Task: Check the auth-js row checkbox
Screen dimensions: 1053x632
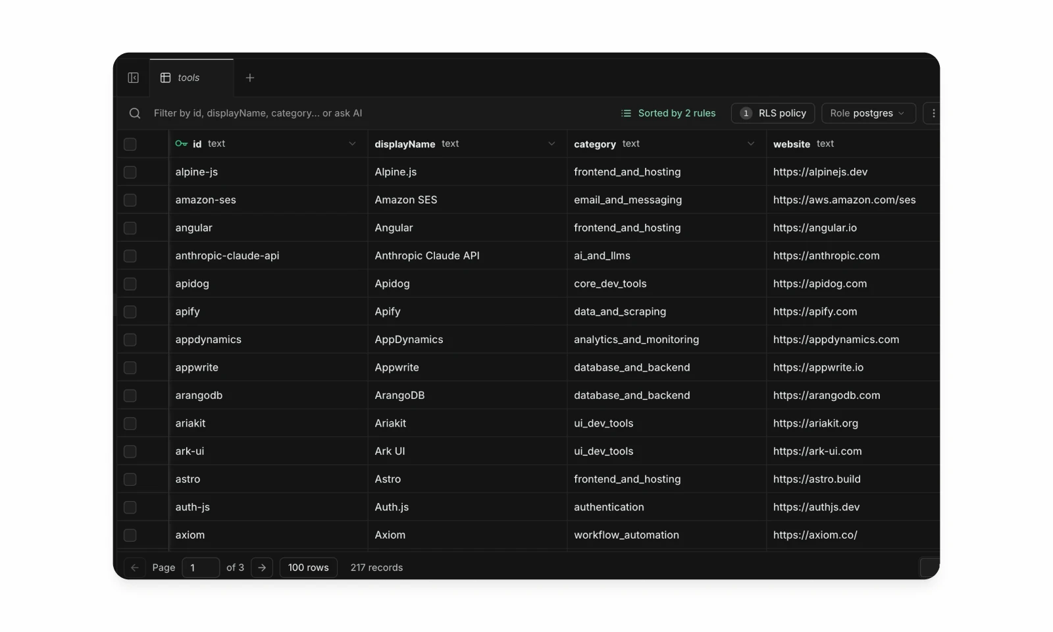Action: tap(130, 508)
